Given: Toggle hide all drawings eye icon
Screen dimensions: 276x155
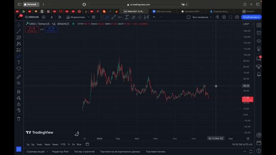Looking at the screenshot, I should [19, 110].
